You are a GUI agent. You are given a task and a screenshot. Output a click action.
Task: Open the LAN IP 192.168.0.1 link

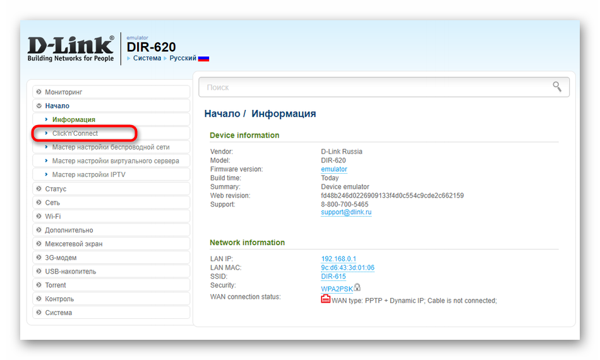339,259
